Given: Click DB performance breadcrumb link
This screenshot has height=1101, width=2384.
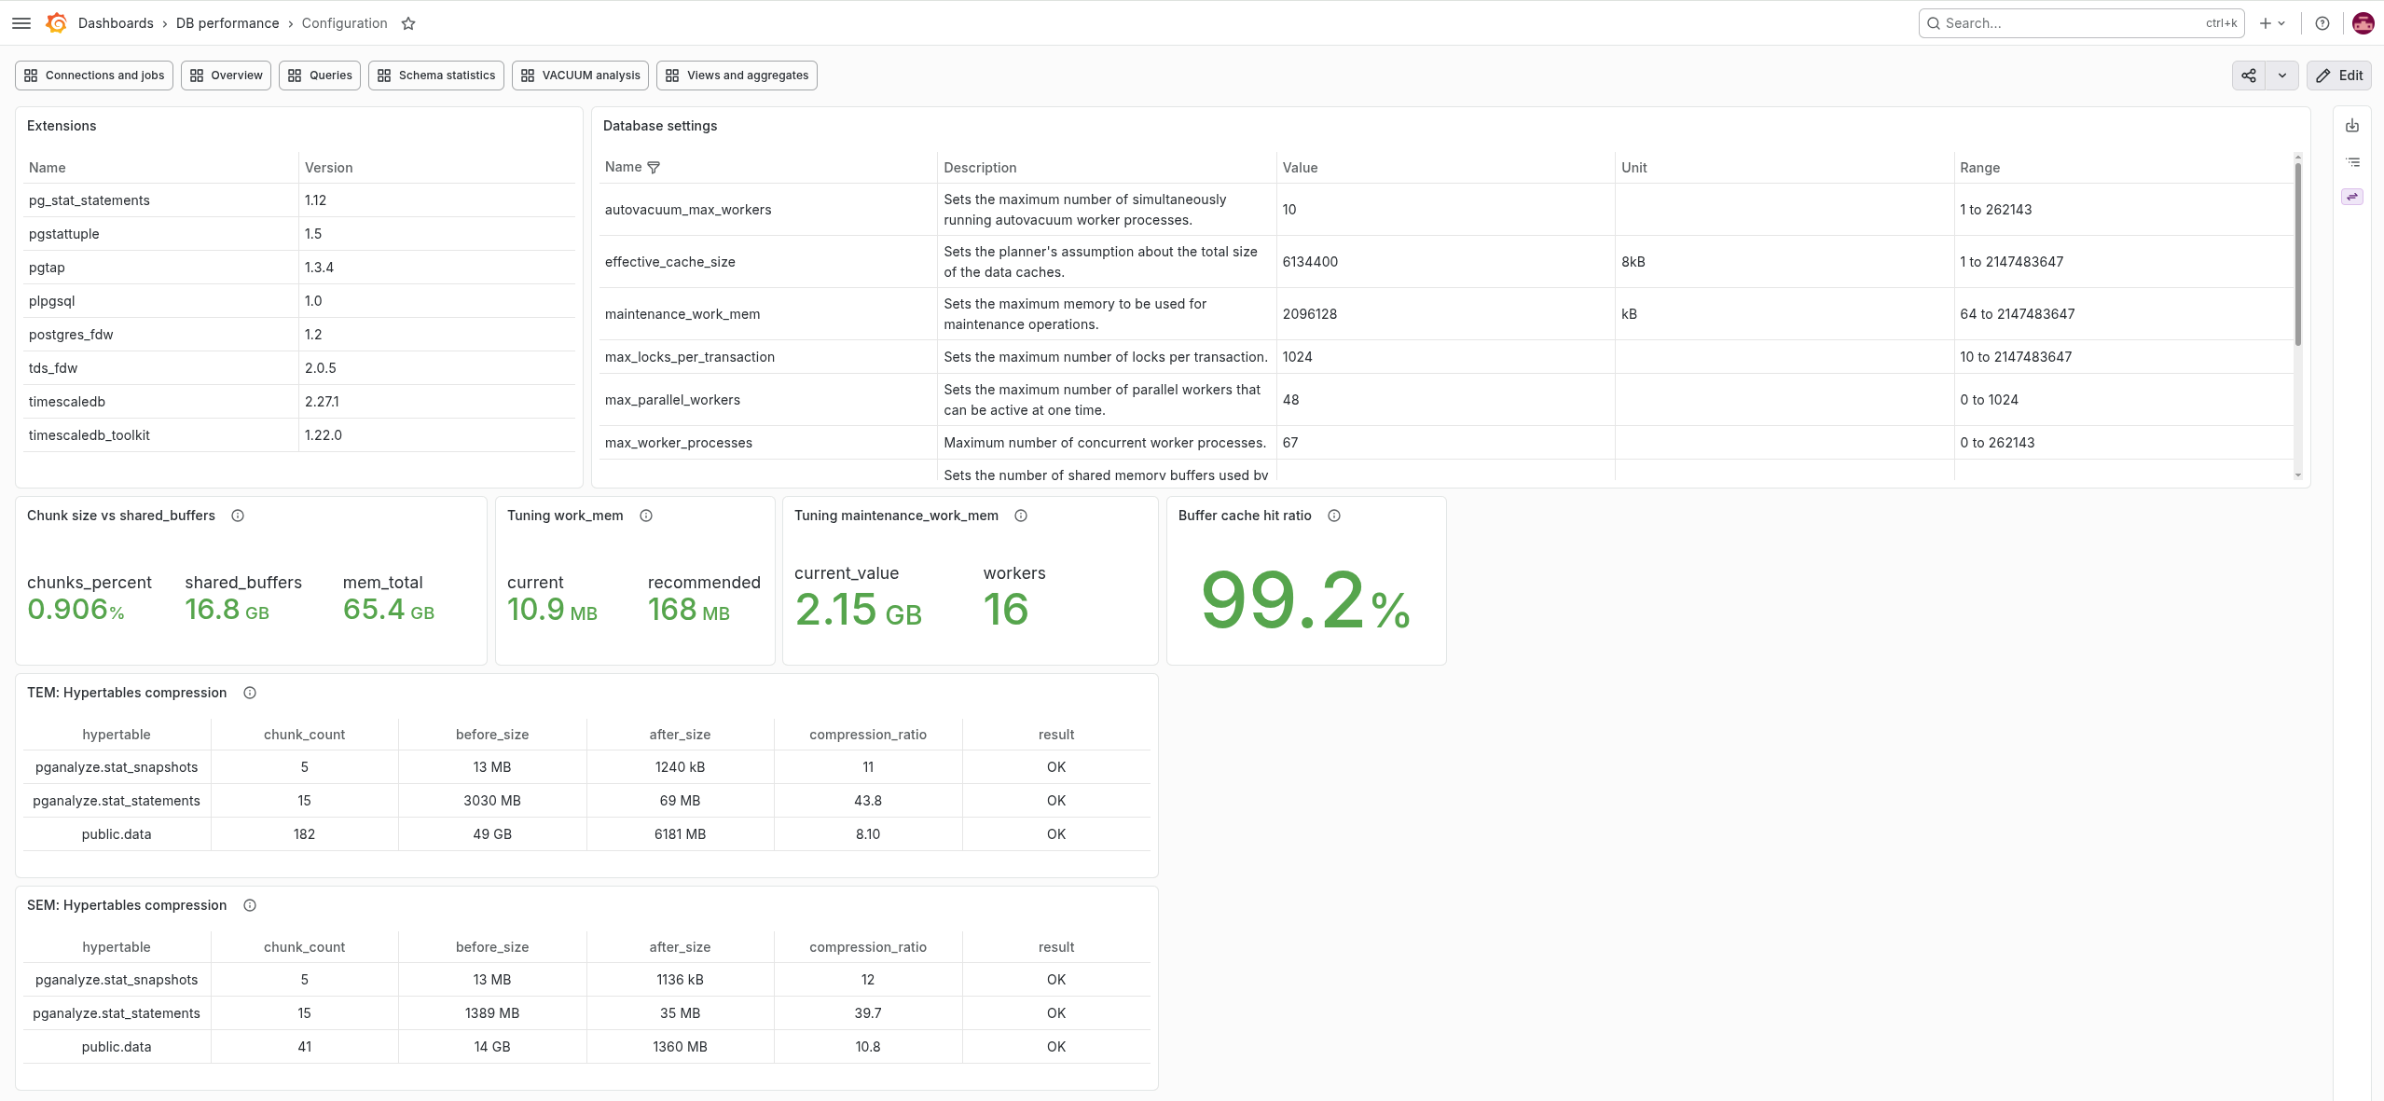Looking at the screenshot, I should pos(227,23).
